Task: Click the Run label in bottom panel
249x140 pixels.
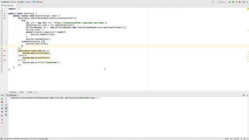Action: pyautogui.click(x=2, y=95)
